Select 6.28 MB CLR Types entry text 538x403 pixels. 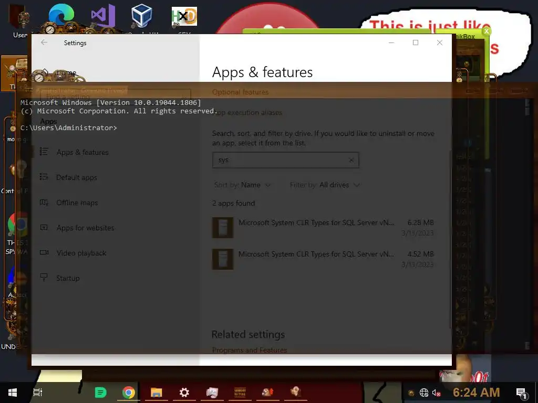tap(316, 222)
